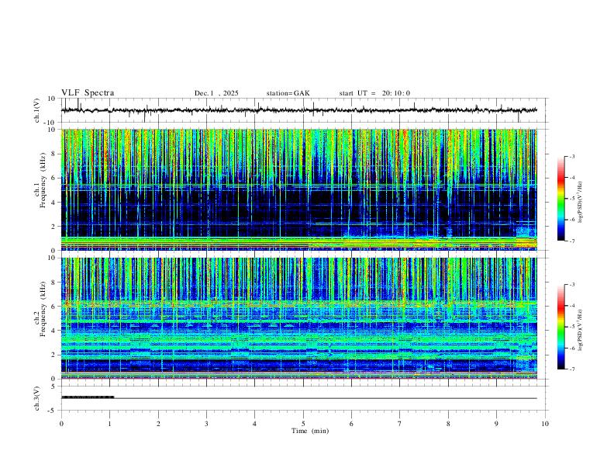The width and height of the screenshot is (614, 475).
Task: Click the "3" tick on the time axis
Action: [206, 424]
